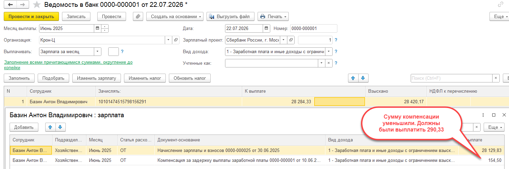The width and height of the screenshot is (509, 169).
Task: Focus the small box after Выплачивать
Action: tap(113, 52)
